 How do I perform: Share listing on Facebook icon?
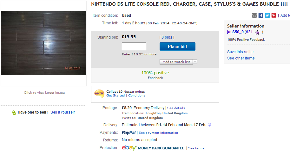[261, 16]
